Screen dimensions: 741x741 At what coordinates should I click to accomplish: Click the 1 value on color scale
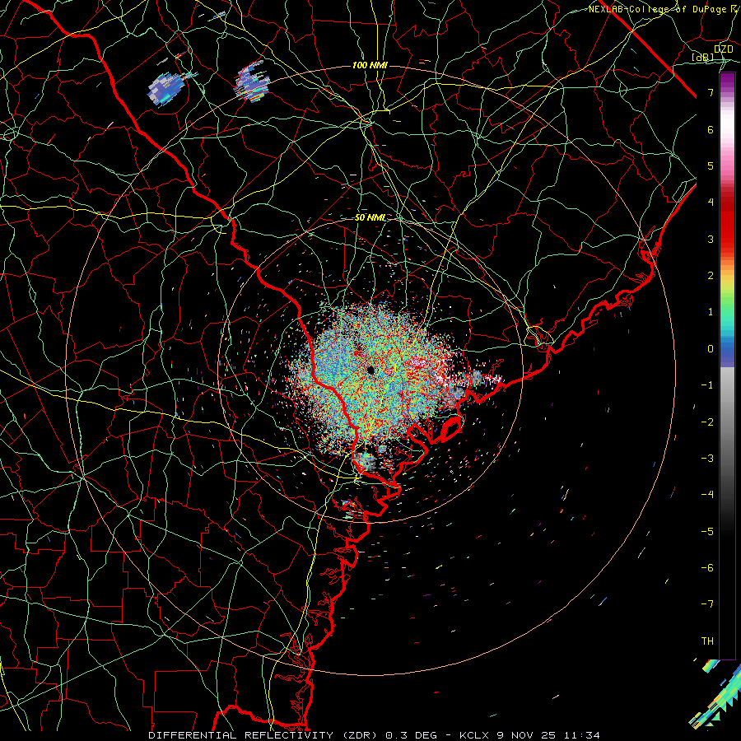click(711, 312)
